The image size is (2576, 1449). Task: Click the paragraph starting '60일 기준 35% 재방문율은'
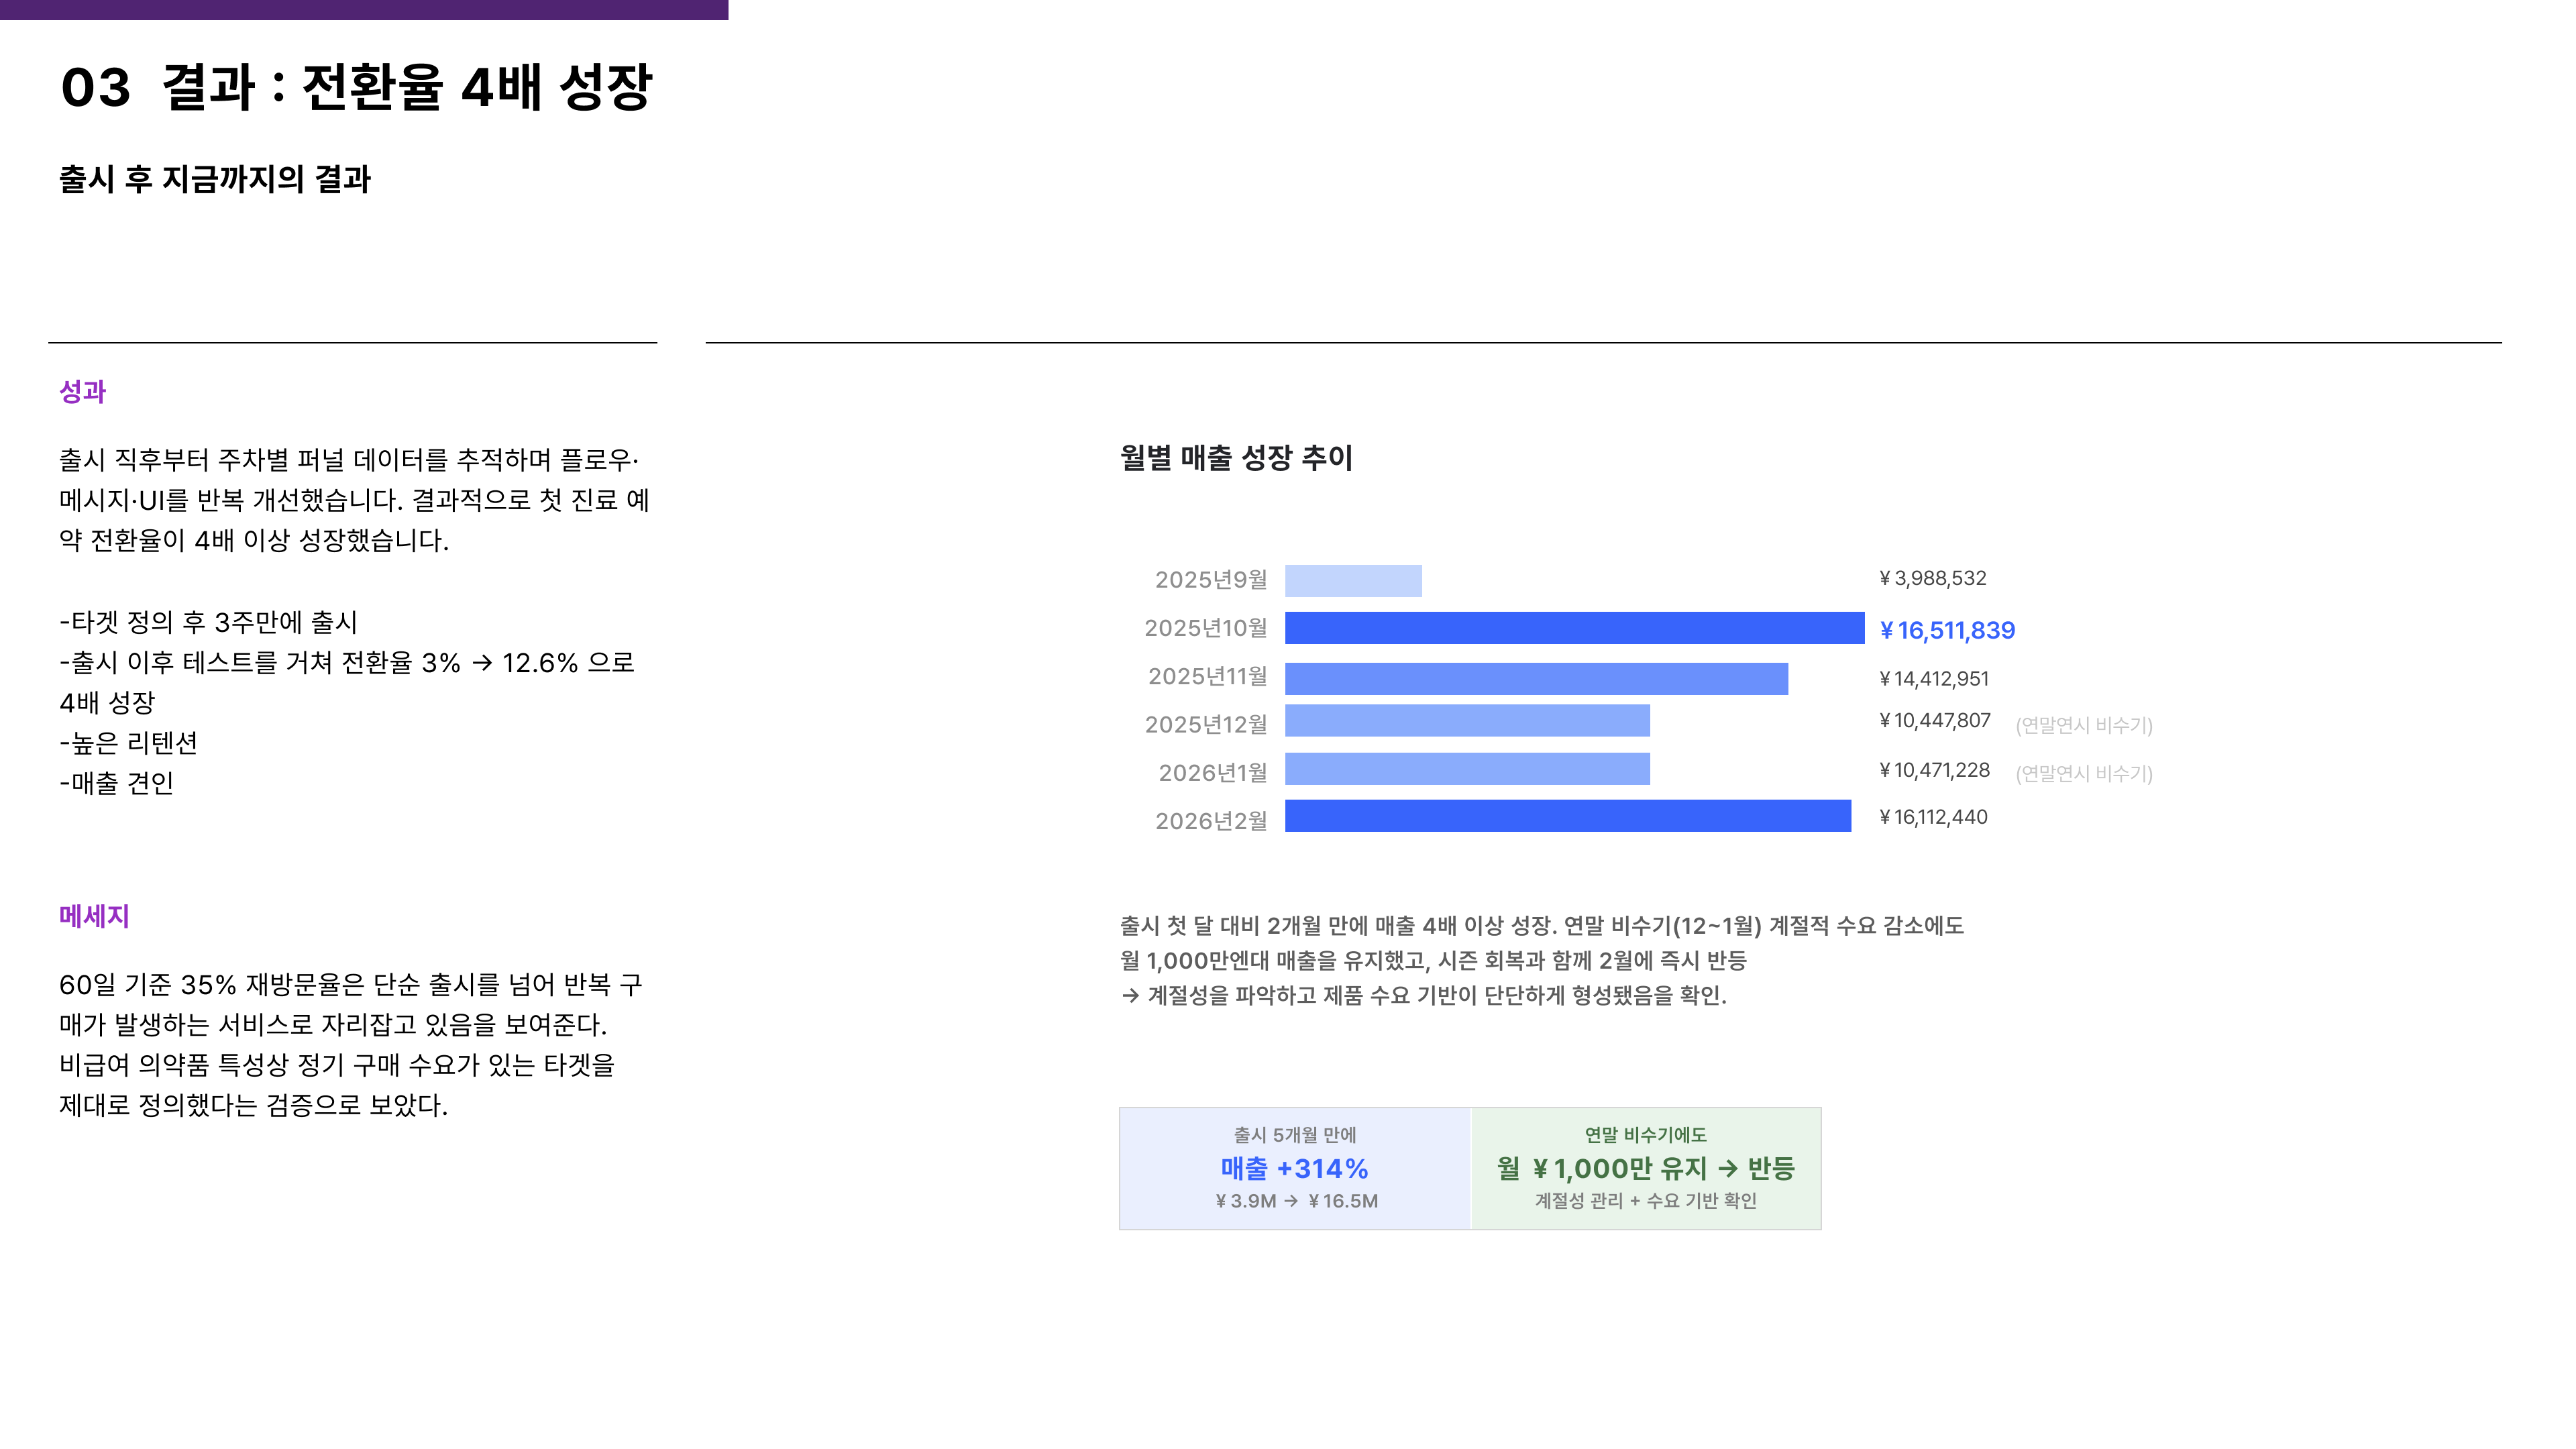pyautogui.click(x=351, y=1045)
